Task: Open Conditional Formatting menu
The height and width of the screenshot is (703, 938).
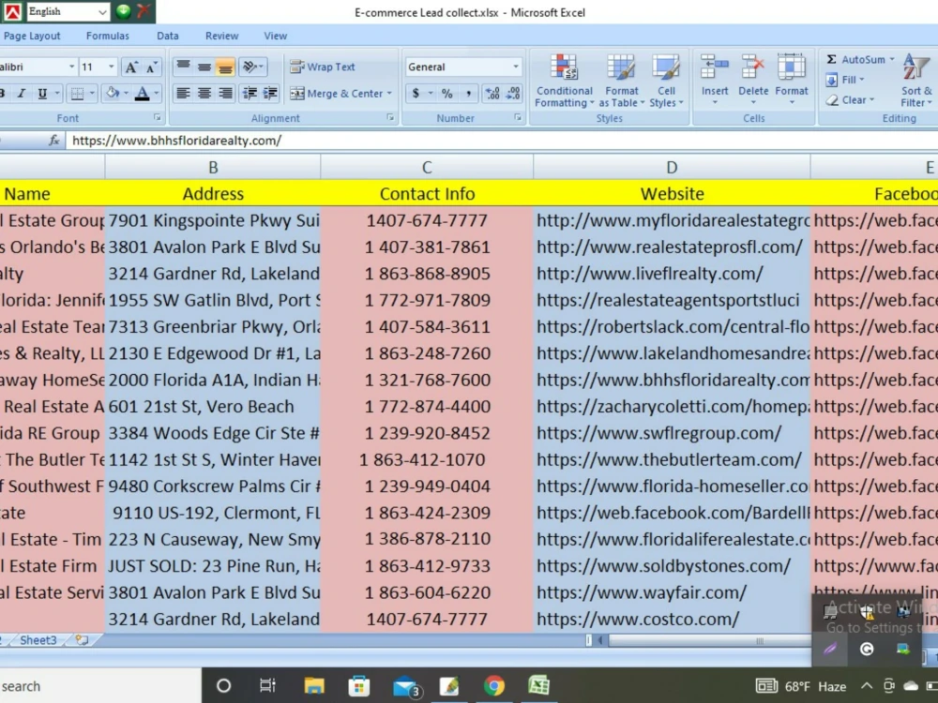Action: tap(564, 82)
